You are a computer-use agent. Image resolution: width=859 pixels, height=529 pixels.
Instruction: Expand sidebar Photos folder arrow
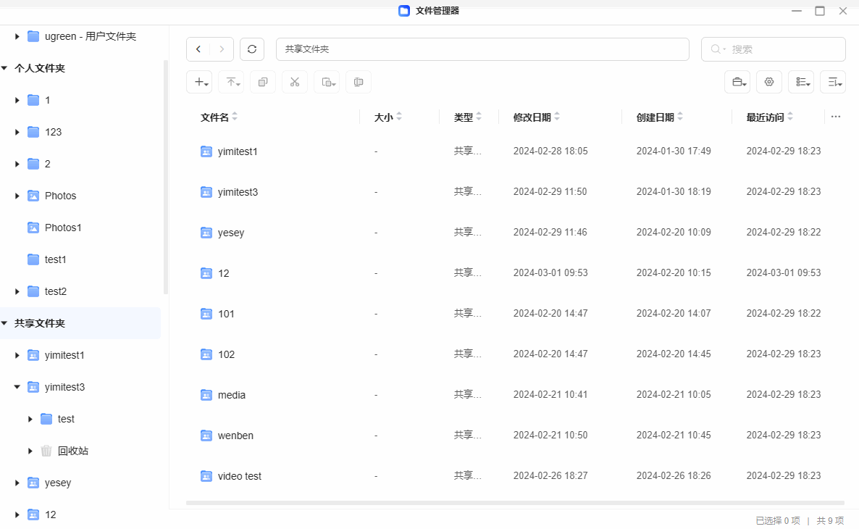[x=17, y=196]
